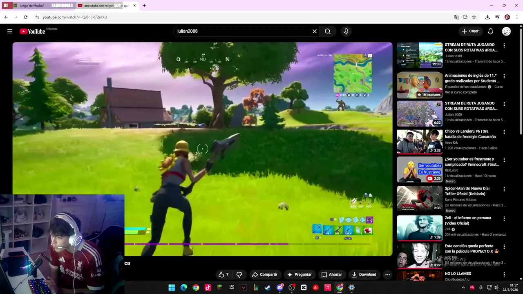Image resolution: width=523 pixels, height=294 pixels.
Task: Show hidden system tray icons
Action: click(x=463, y=287)
